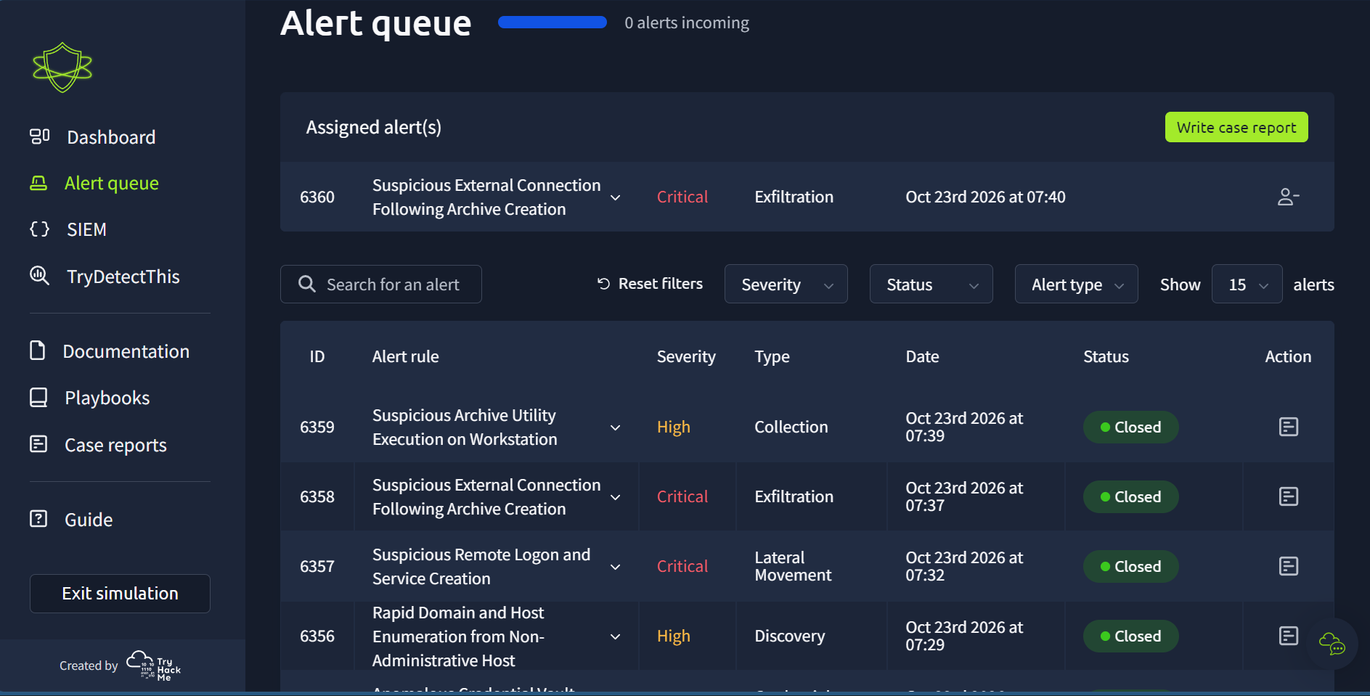Image resolution: width=1370 pixels, height=696 pixels.
Task: Open the Severity filter dropdown
Action: click(x=786, y=284)
